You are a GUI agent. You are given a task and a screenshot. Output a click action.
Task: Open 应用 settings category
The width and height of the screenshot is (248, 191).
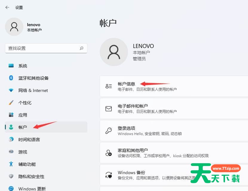pos(46,115)
